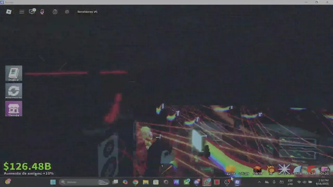This screenshot has height=187, width=333.
Task: Open File Explorer from the taskbar
Action: [x=145, y=182]
